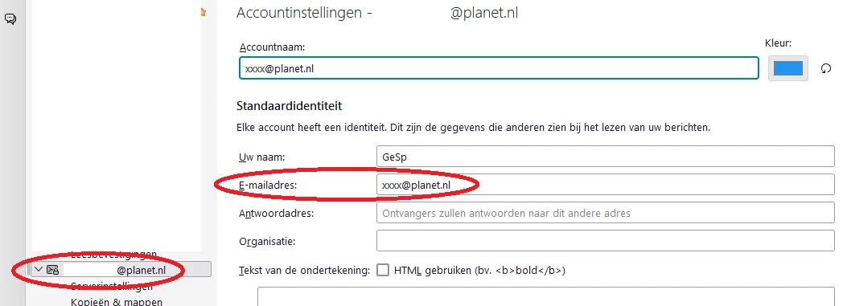Screen dimensions: 851x306
Task: Click the E-mailadres input field
Action: [605, 185]
